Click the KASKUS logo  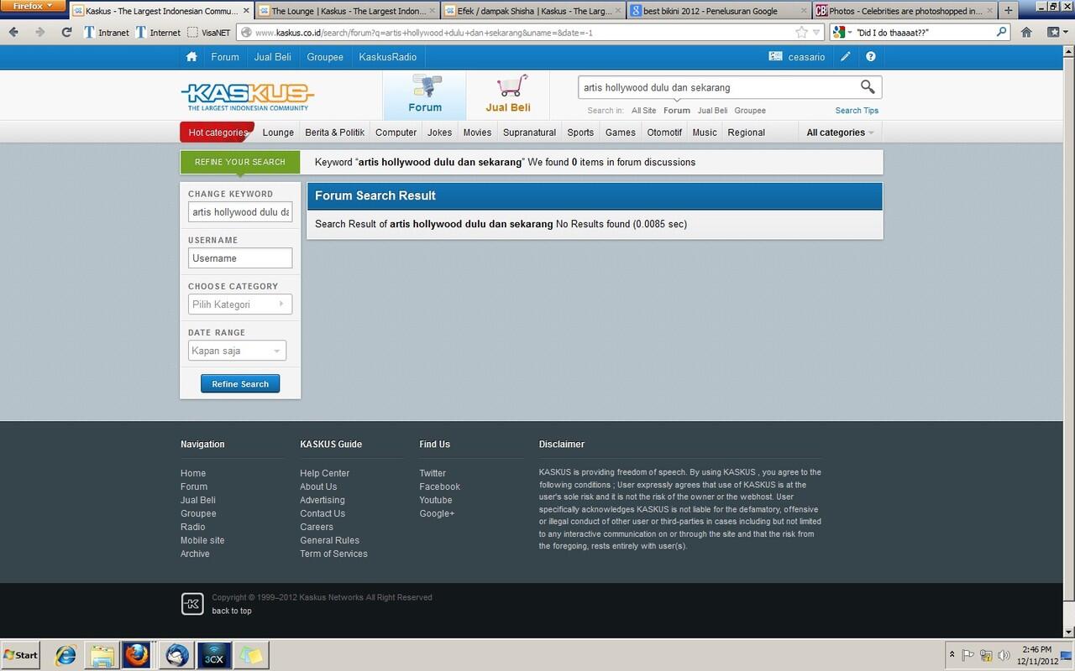[x=247, y=96]
